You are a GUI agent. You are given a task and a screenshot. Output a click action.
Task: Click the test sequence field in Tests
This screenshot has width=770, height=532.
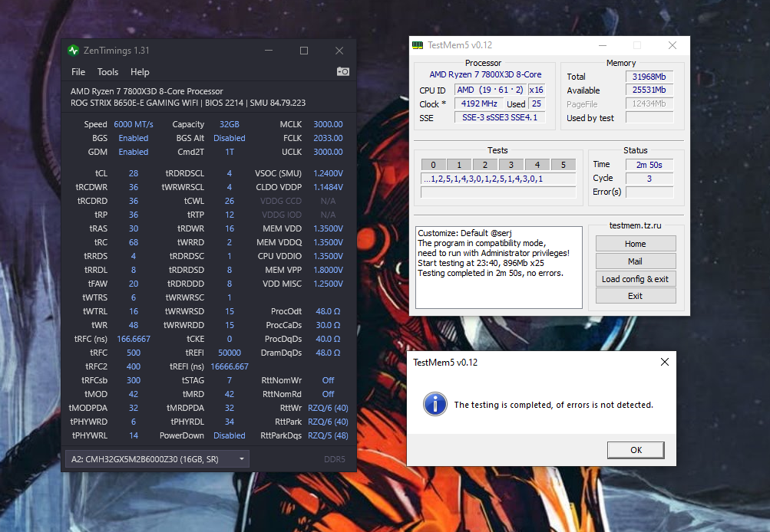498,179
